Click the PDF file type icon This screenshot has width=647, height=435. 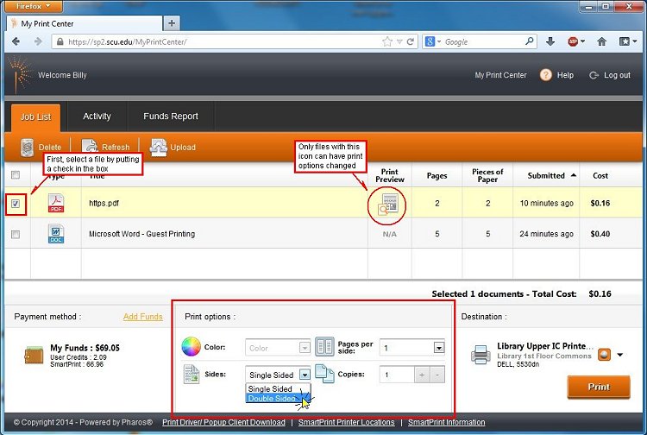(x=56, y=204)
